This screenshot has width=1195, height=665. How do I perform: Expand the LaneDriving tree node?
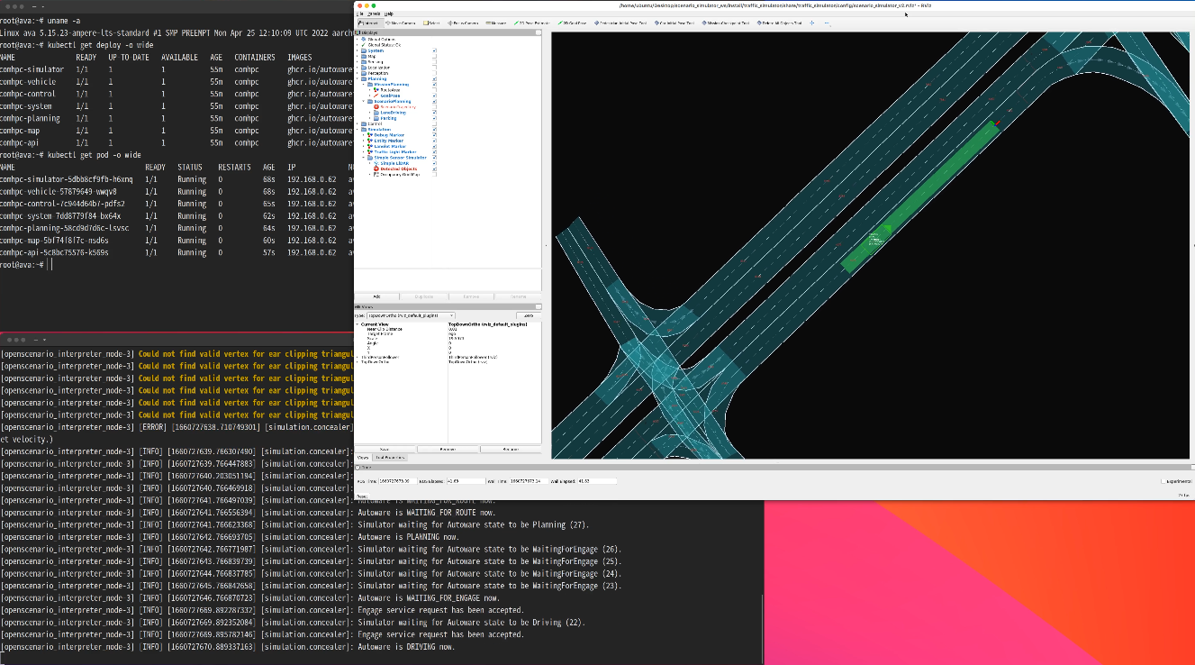pyautogui.click(x=370, y=113)
